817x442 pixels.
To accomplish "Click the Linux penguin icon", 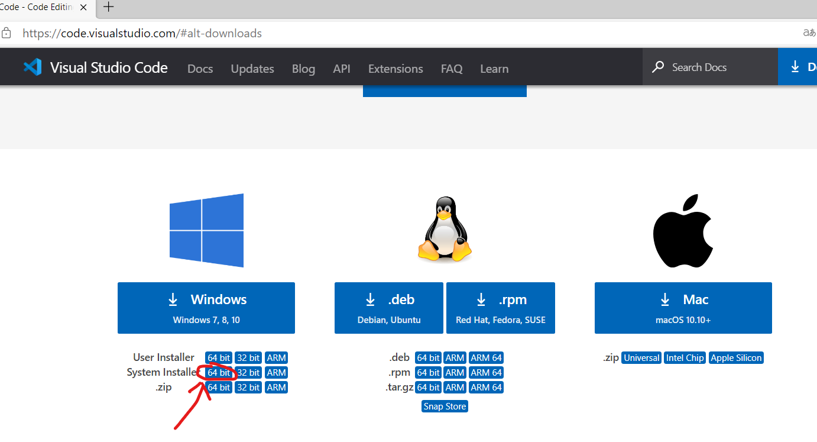I will pos(445,228).
